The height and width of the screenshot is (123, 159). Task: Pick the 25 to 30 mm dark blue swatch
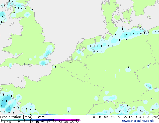pyautogui.click(x=50, y=120)
